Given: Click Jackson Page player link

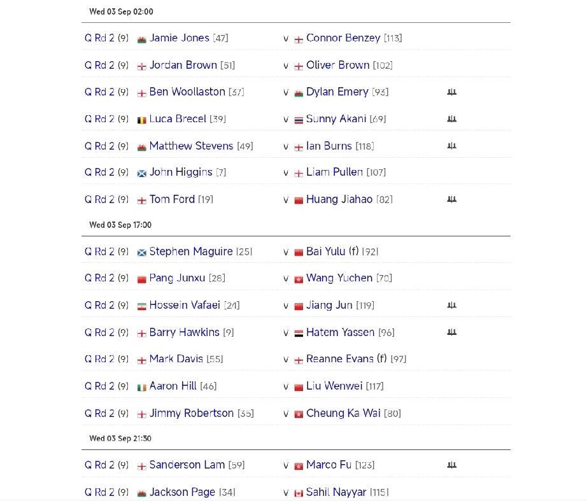Looking at the screenshot, I should coord(182,492).
